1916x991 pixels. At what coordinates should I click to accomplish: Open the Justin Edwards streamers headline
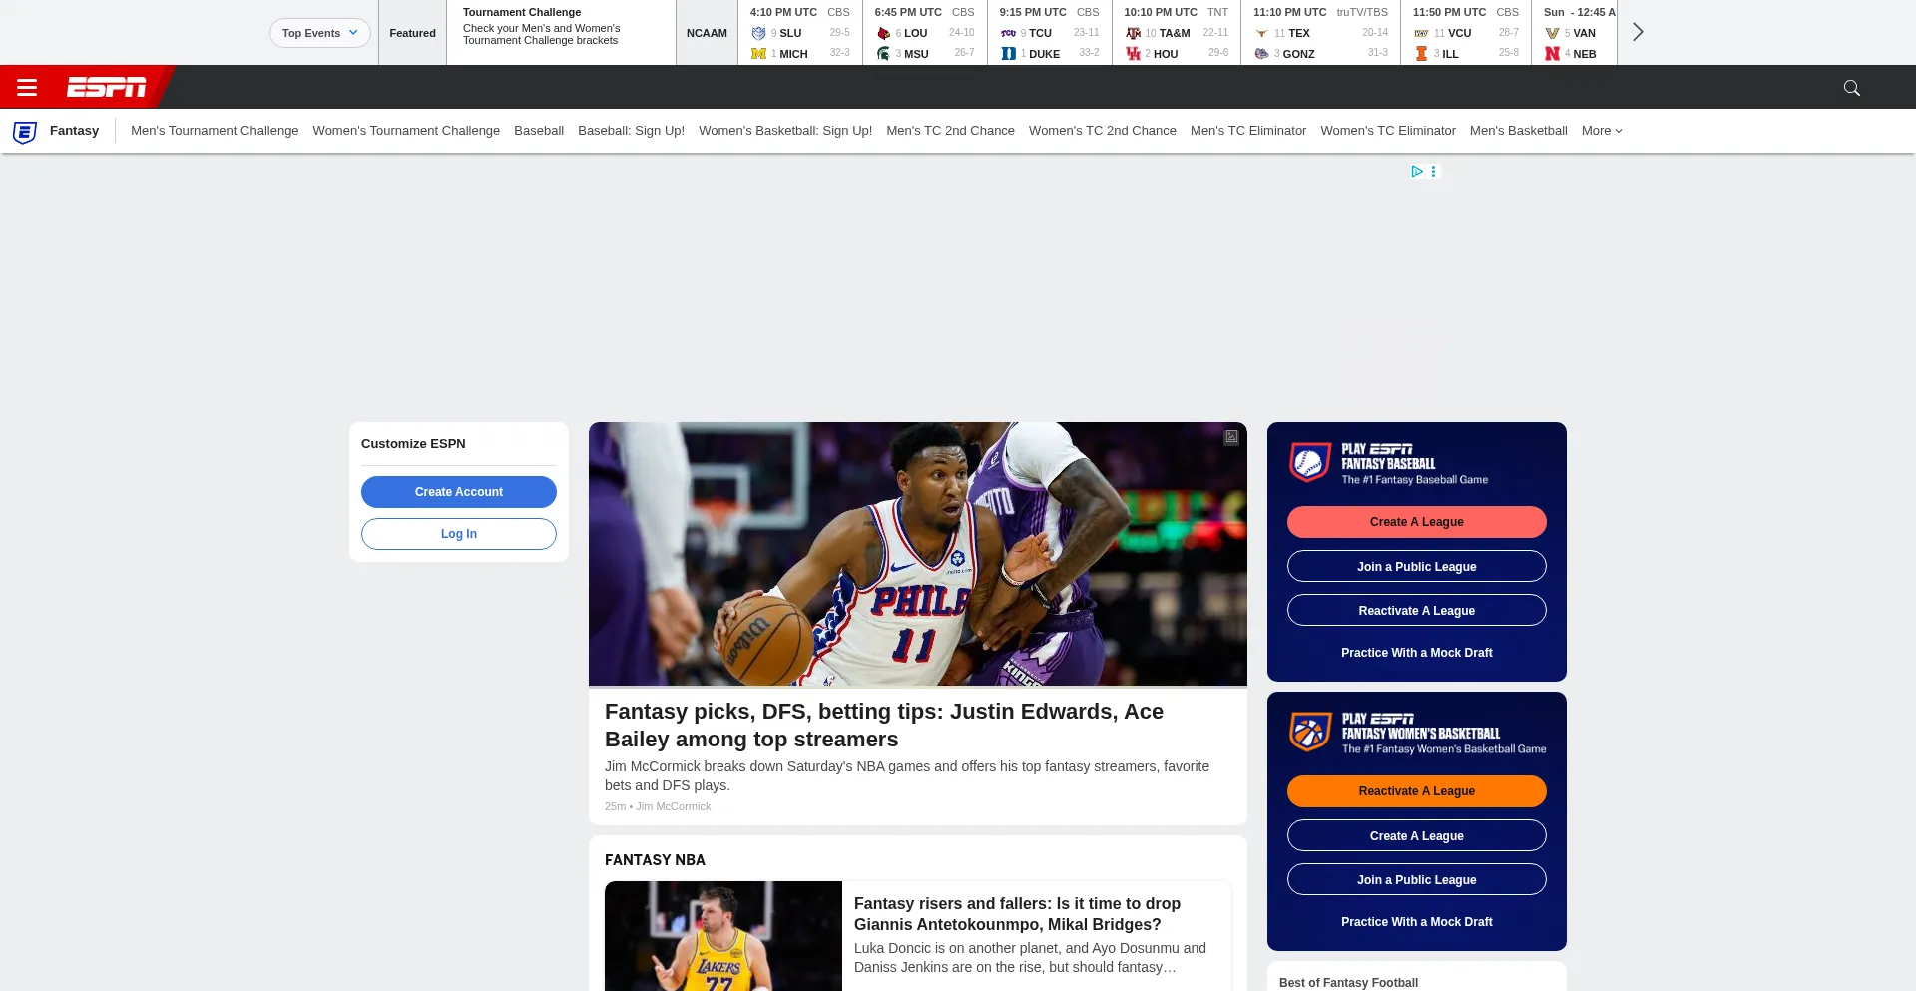pyautogui.click(x=884, y=726)
